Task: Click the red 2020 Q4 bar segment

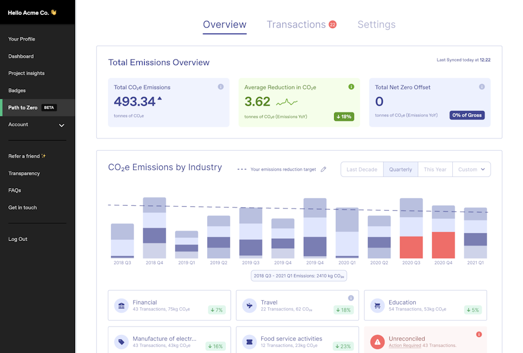Action: [x=443, y=245]
